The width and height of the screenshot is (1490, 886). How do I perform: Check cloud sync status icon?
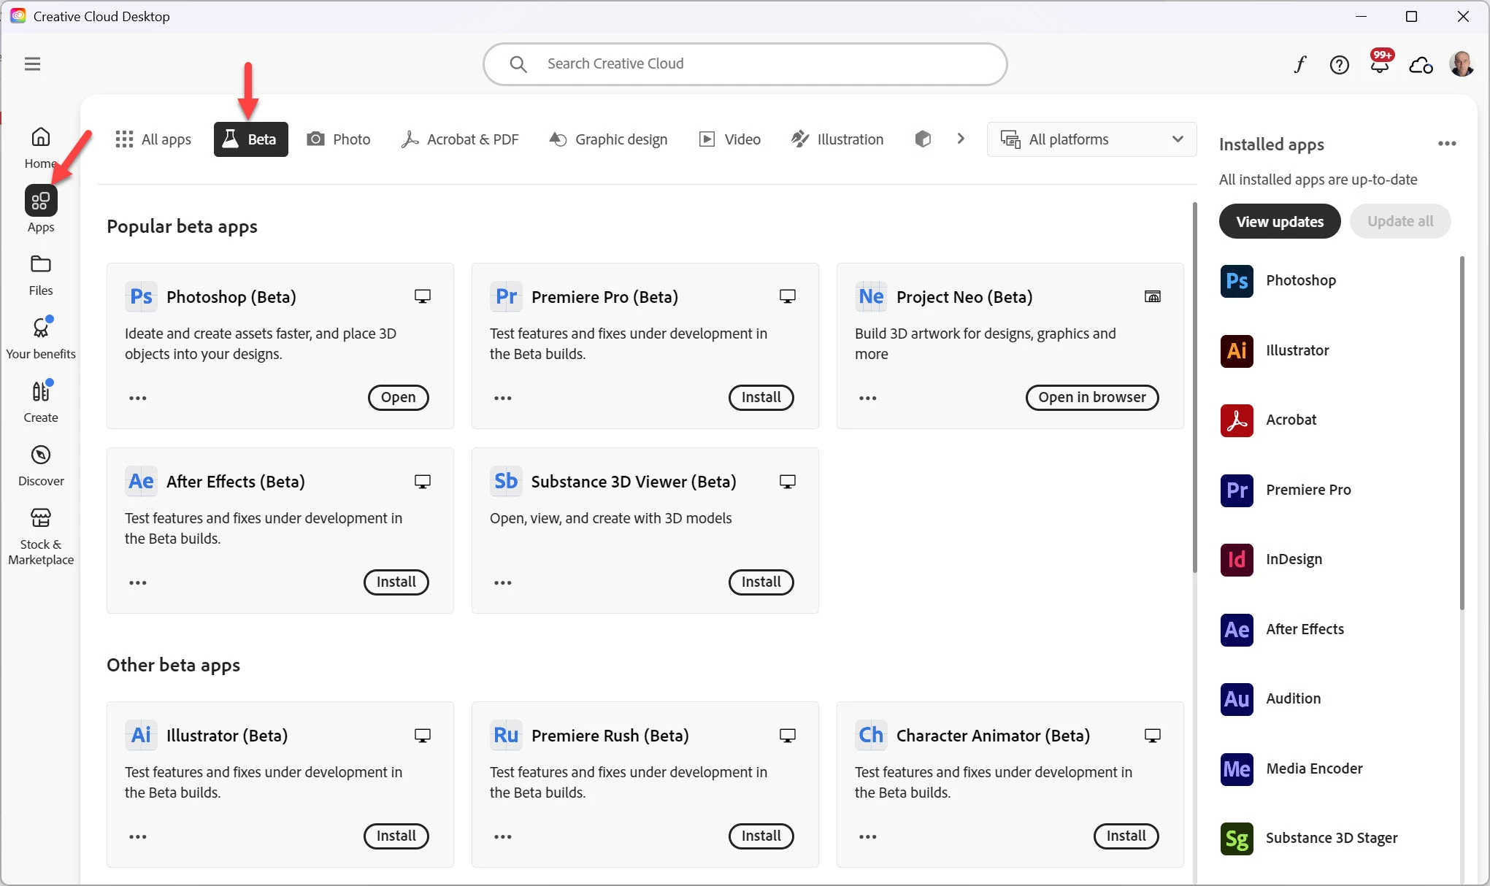coord(1421,65)
